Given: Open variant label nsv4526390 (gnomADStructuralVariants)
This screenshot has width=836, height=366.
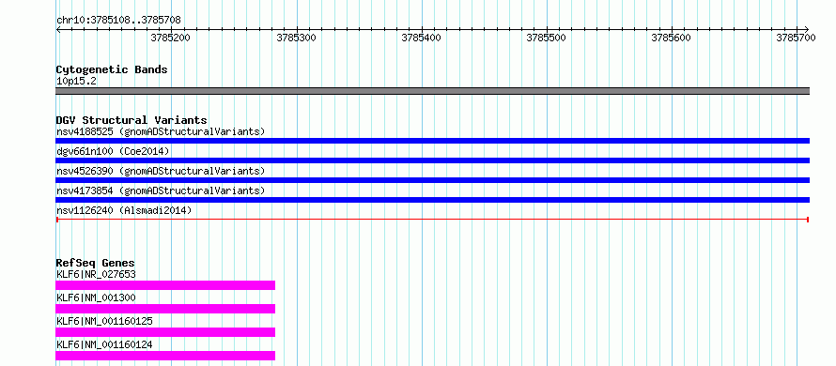Looking at the screenshot, I should [x=161, y=171].
